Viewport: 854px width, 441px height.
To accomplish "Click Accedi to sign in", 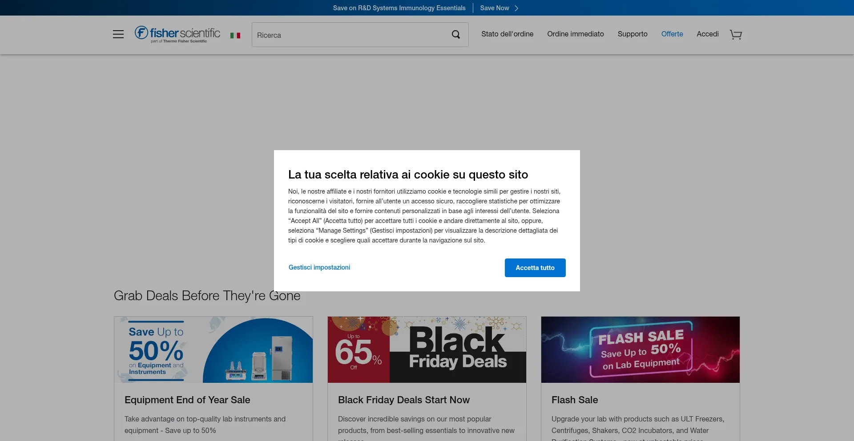I will point(707,34).
